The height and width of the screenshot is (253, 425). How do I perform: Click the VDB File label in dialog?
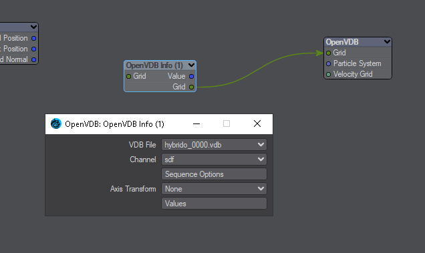142,145
